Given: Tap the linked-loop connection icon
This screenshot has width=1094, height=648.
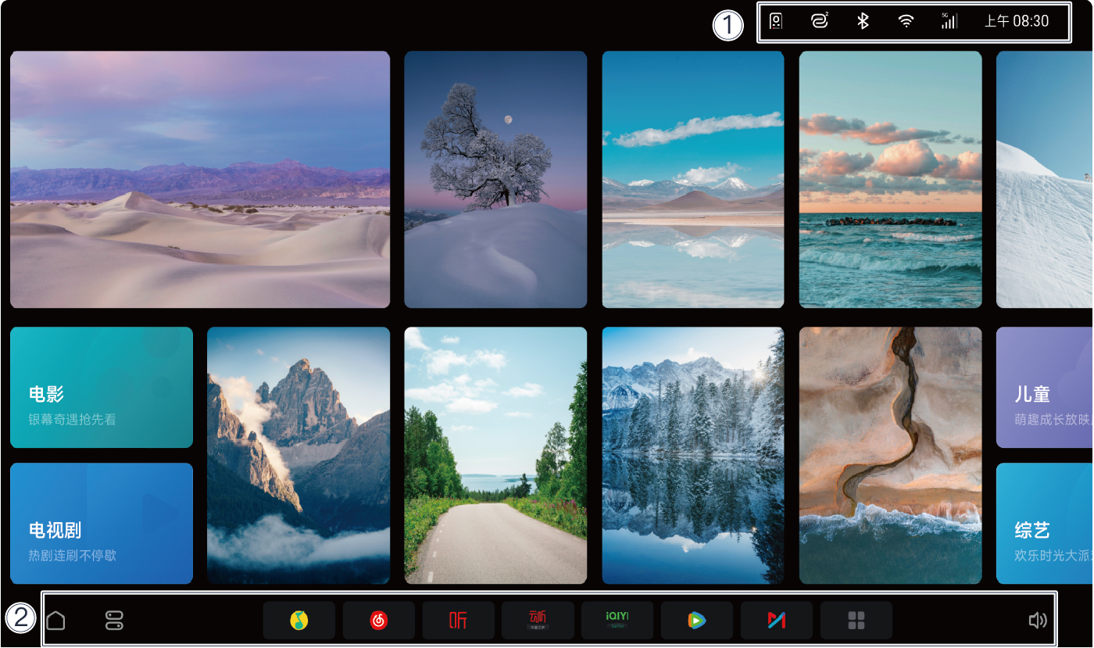Looking at the screenshot, I should pos(820,21).
